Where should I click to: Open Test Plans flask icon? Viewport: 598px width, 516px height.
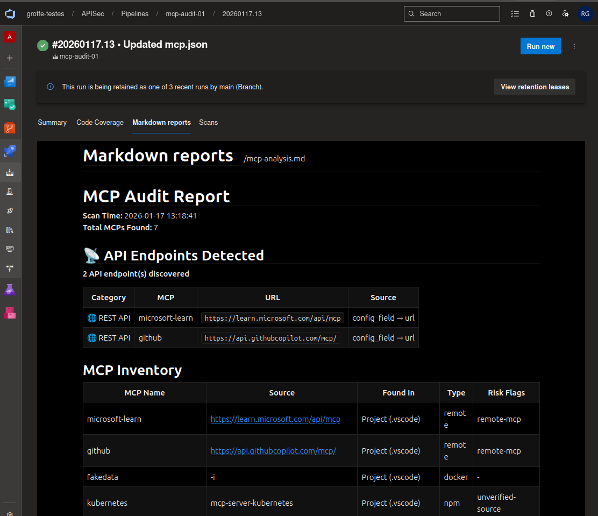tap(10, 289)
